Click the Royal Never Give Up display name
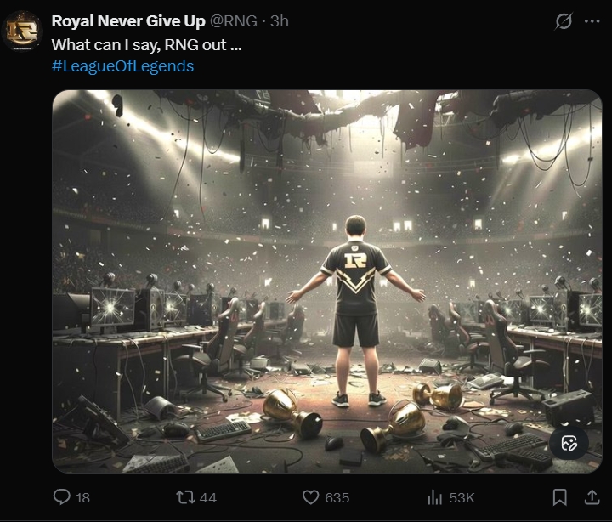This screenshot has height=522, width=612. tap(128, 21)
